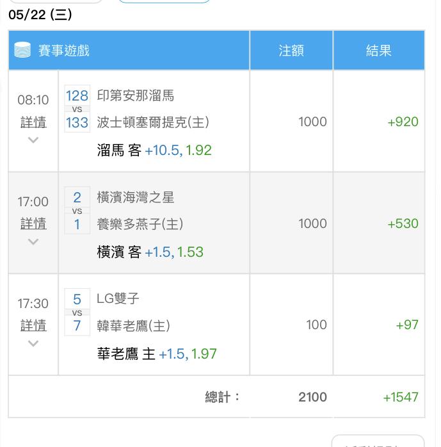
Task: Open 詳情 link for the 08:10 game
Action: coord(33,122)
